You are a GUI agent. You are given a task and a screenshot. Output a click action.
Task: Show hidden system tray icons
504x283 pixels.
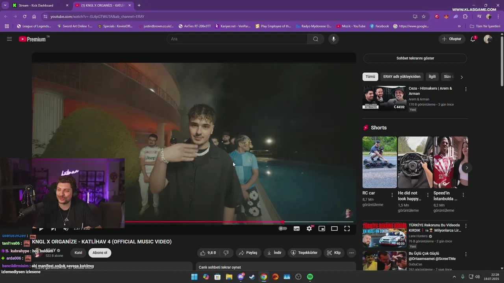click(454, 277)
